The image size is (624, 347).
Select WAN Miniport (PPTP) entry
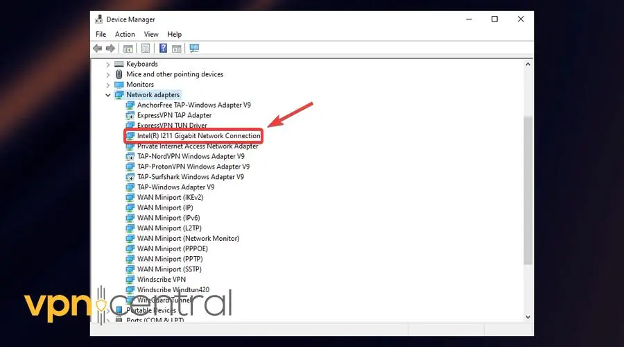[x=170, y=259]
